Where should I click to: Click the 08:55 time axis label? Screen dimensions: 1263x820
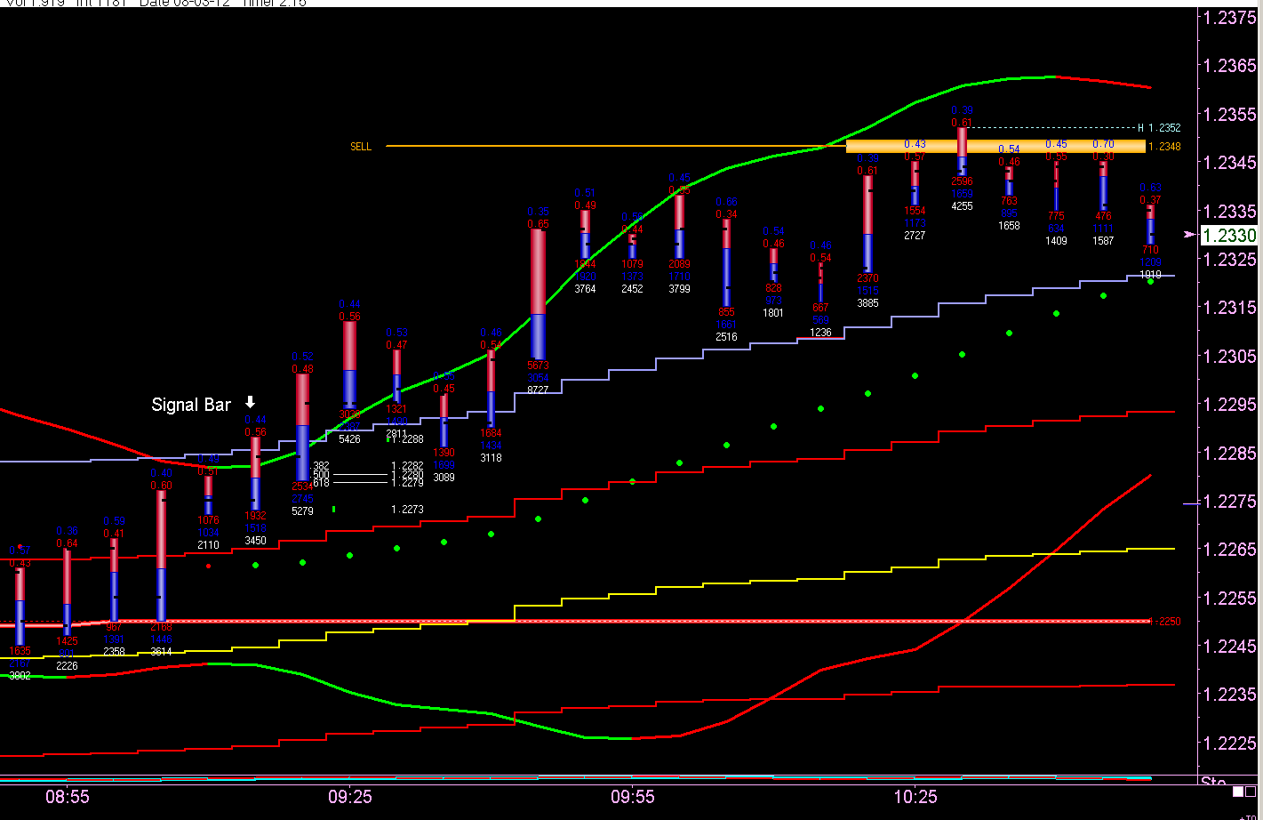pyautogui.click(x=68, y=797)
